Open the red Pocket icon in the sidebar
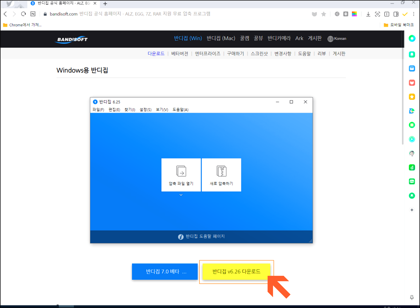The image size is (420, 308). 412,83
